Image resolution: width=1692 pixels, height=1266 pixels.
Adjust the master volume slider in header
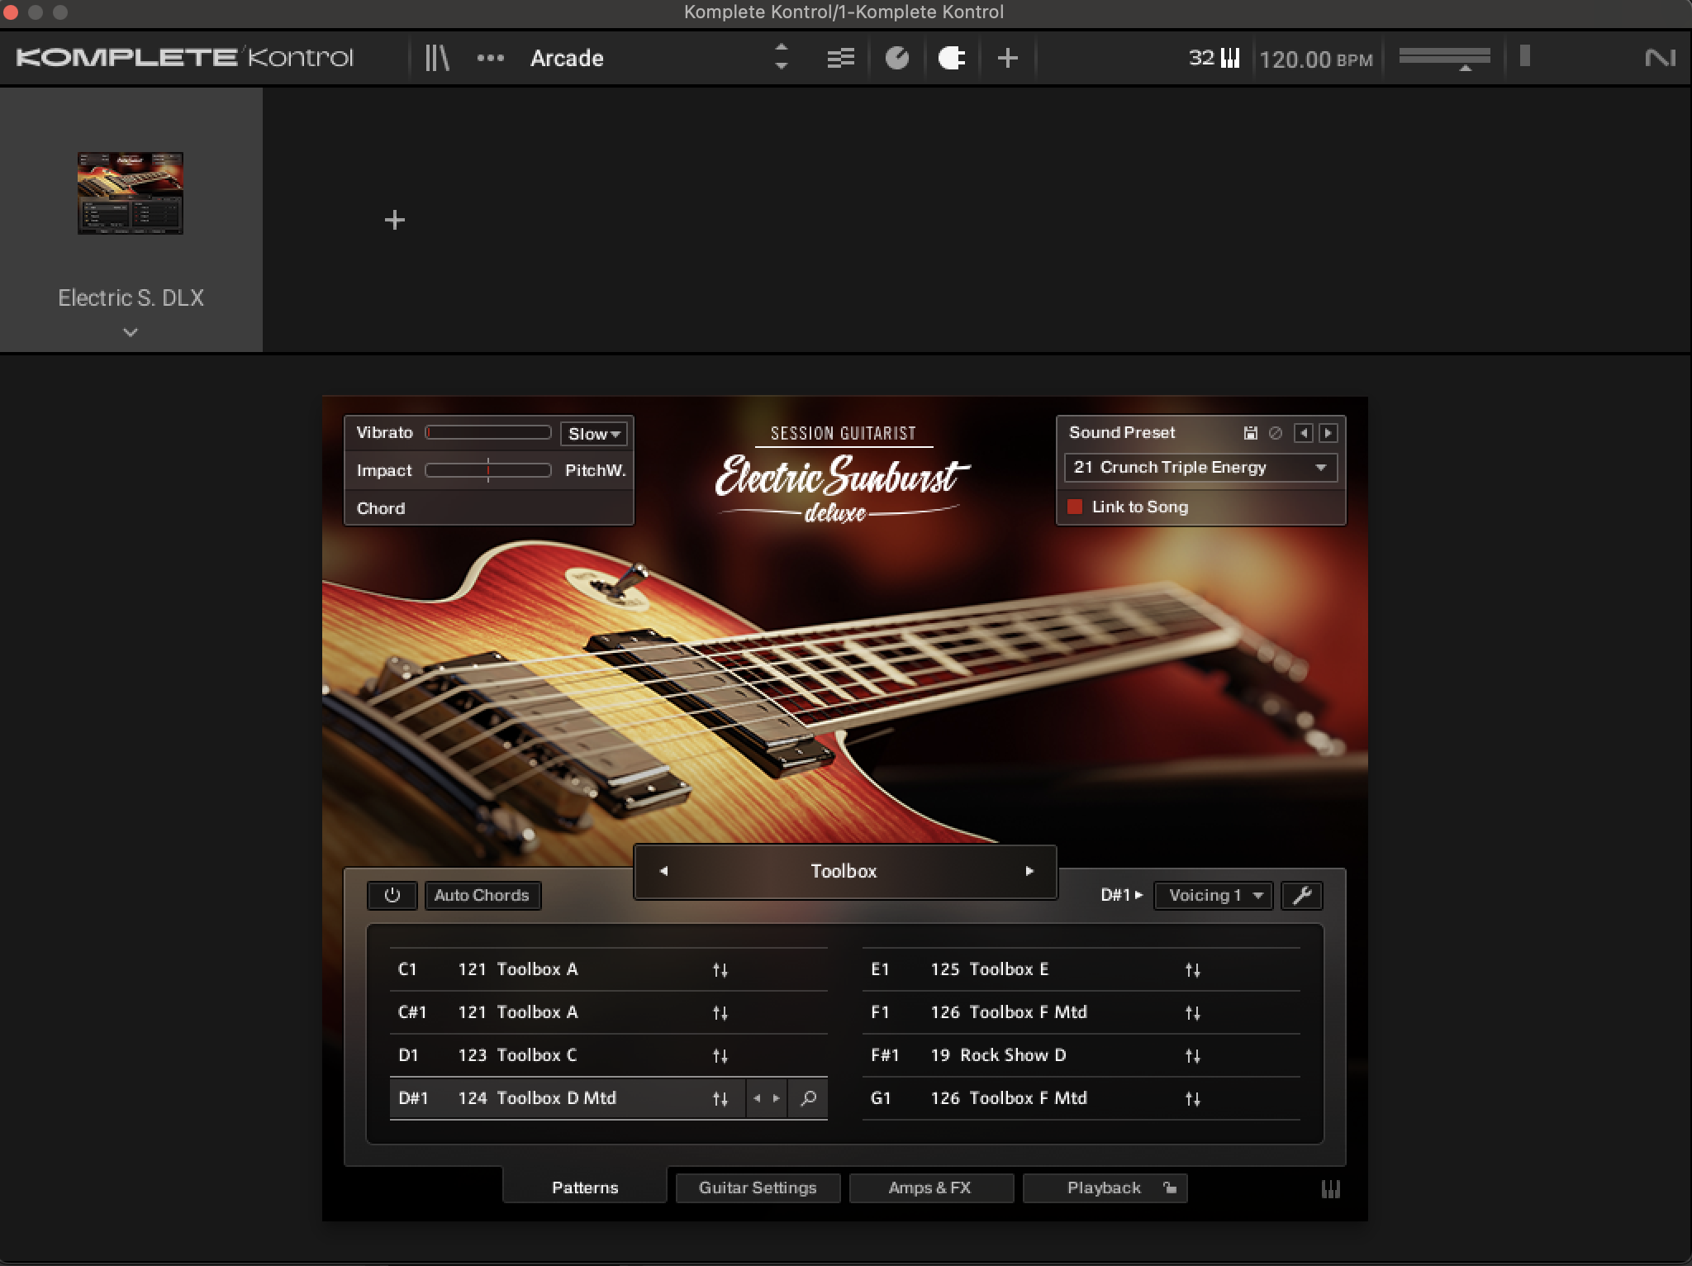[1444, 58]
